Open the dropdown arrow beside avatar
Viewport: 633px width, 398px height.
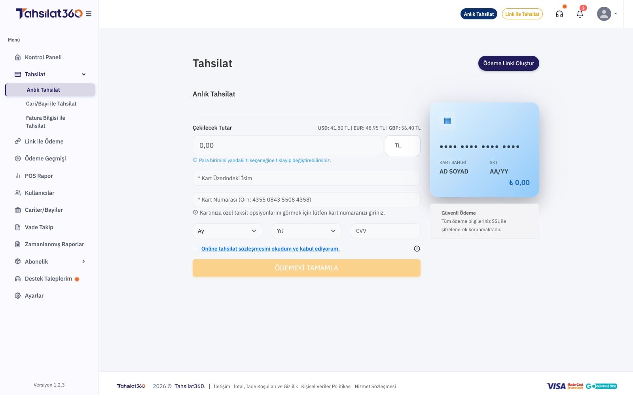616,13
